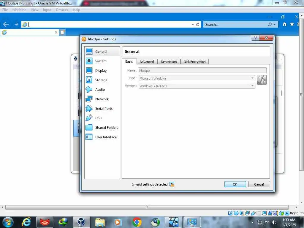This screenshot has width=304, height=228.
Task: Open a new Internet Explorer tab
Action: coord(62,32)
